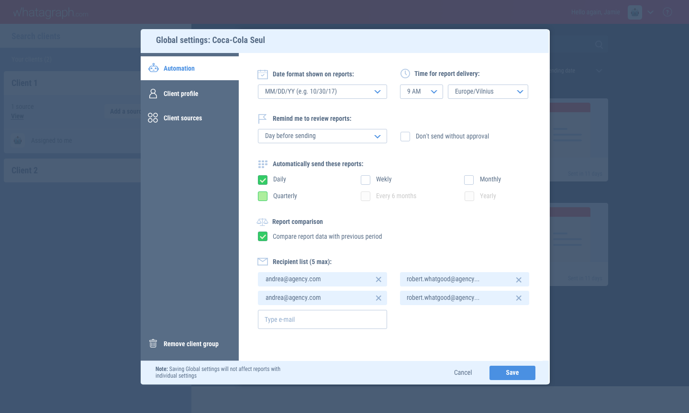Open the Europe/Vilnius timezone dropdown
The image size is (689, 413).
point(488,92)
